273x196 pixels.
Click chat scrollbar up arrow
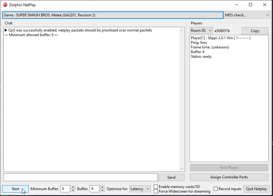coord(182,30)
